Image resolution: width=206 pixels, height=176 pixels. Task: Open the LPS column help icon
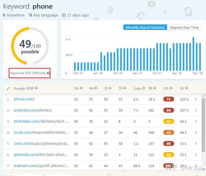[x=171, y=88]
